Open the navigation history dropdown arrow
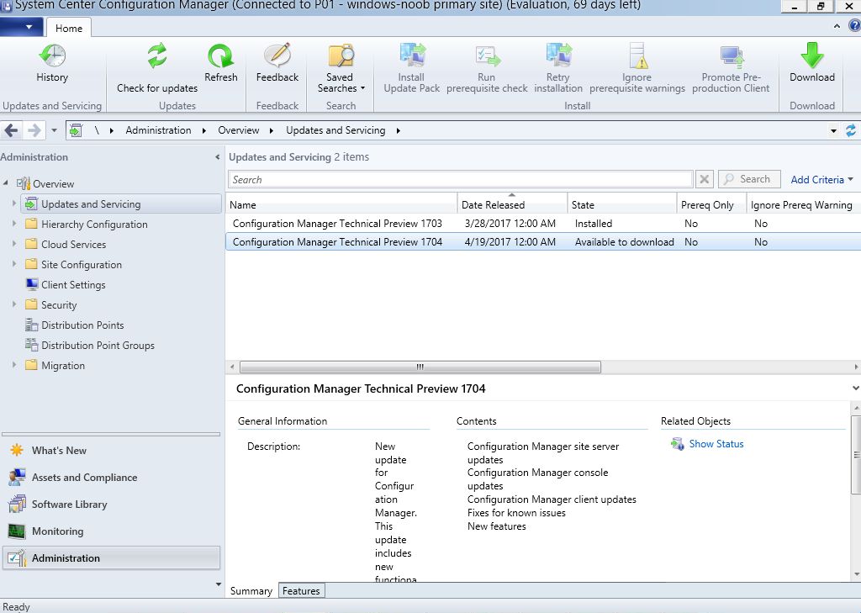861x613 pixels. pyautogui.click(x=54, y=130)
